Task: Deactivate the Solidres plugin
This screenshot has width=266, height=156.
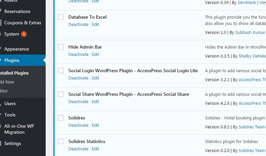Action: 78,125
